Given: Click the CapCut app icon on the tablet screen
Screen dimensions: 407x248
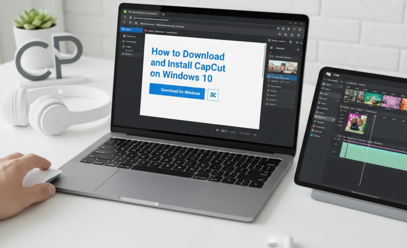Looking at the screenshot, I should click(328, 74).
